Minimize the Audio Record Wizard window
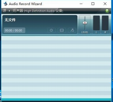 [81, 4]
